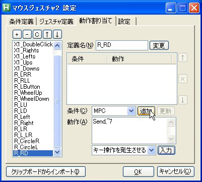Image resolution: width=202 pixels, height=182 pixels.
Task: Select X1_Lefts in the list
Action: 33,56
